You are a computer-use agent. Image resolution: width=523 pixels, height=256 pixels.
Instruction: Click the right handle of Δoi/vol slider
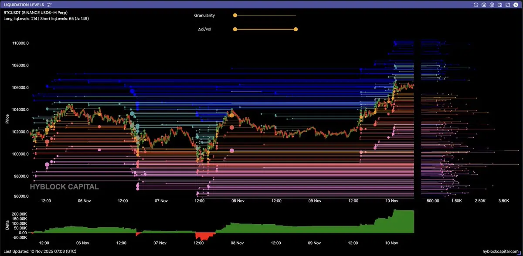click(296, 30)
